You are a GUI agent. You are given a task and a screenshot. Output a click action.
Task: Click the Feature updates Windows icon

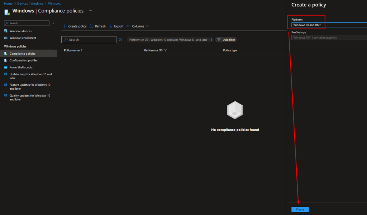tap(6, 85)
